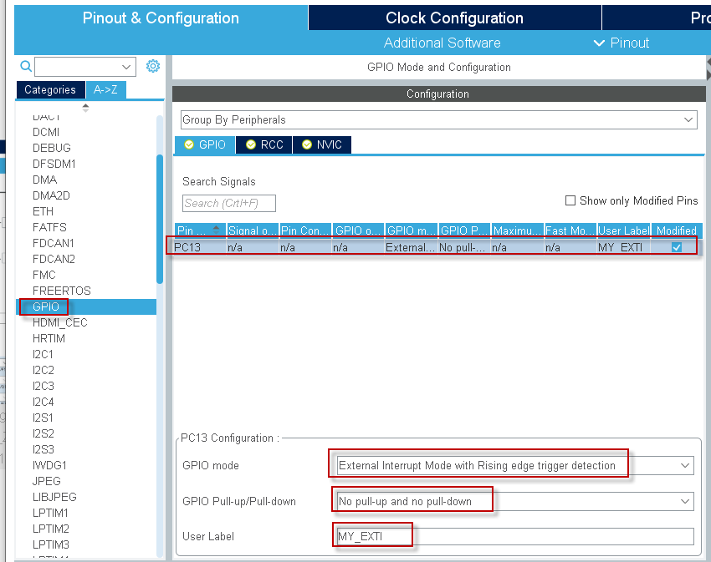711x562 pixels.
Task: Switch to Pinout & Configuration tab
Action: [x=161, y=18]
